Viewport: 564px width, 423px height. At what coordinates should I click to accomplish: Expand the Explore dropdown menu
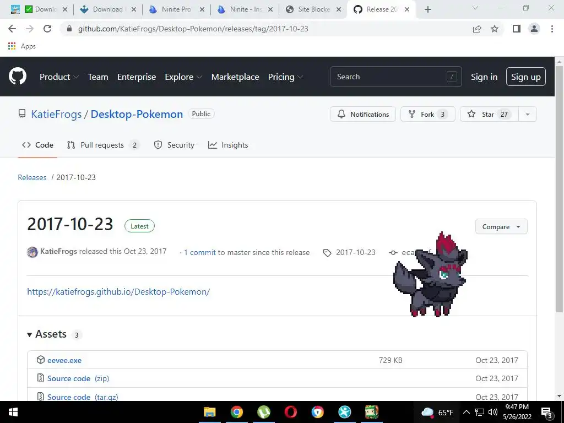coord(183,77)
